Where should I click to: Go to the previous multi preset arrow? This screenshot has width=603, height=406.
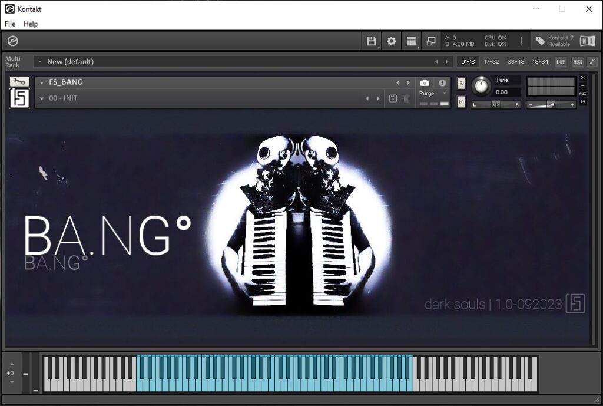436,61
